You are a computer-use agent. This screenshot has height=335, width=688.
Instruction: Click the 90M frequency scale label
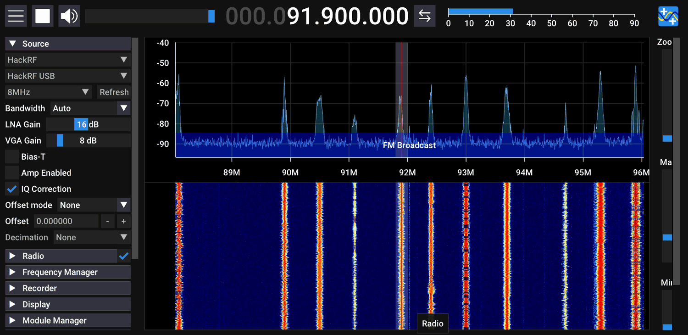click(290, 173)
